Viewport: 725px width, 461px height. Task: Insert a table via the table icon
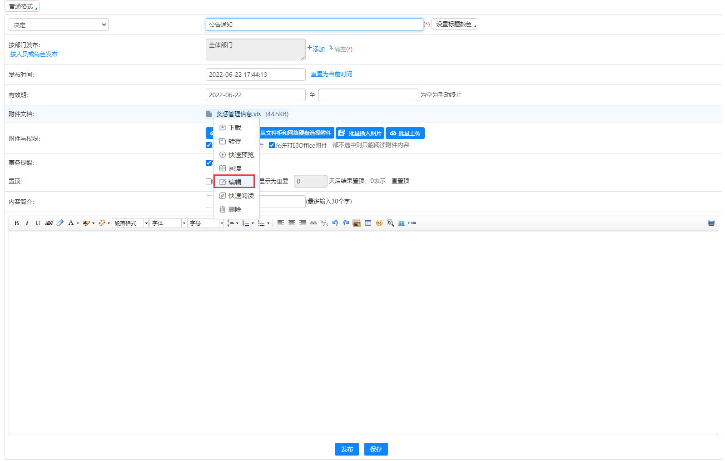tap(368, 223)
